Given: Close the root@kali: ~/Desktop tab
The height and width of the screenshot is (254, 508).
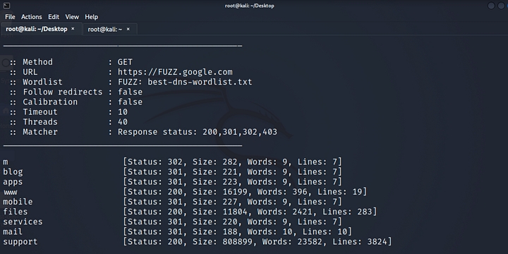Looking at the screenshot, I should pyautogui.click(x=73, y=29).
